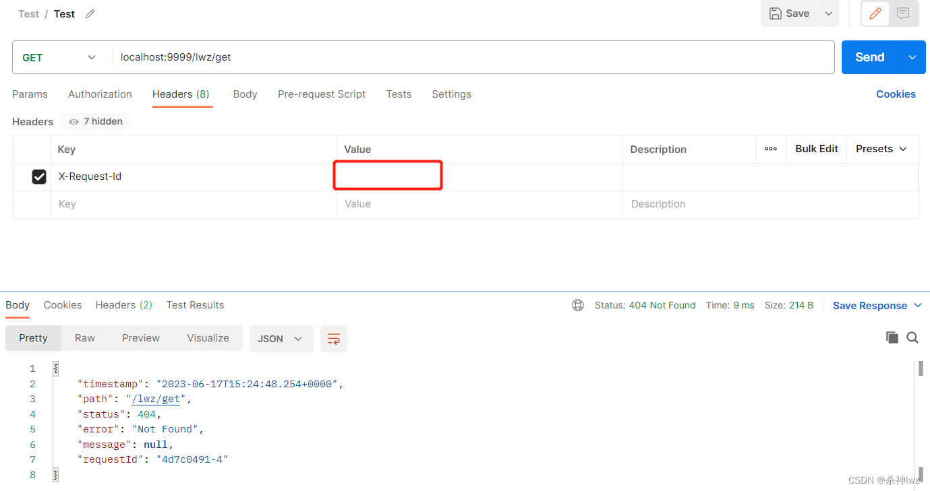Uncheck the X-Request-Id header checkbox
The image size is (930, 491).
pyautogui.click(x=39, y=176)
